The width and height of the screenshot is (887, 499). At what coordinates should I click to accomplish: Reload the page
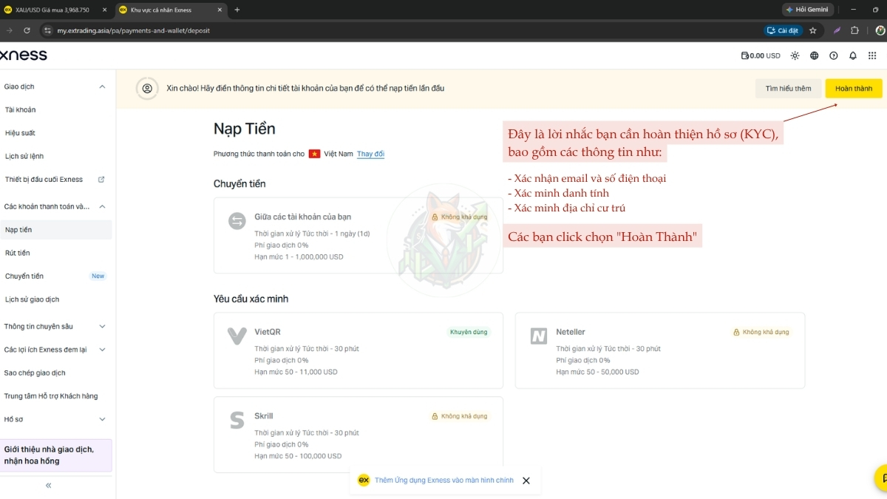click(x=27, y=30)
